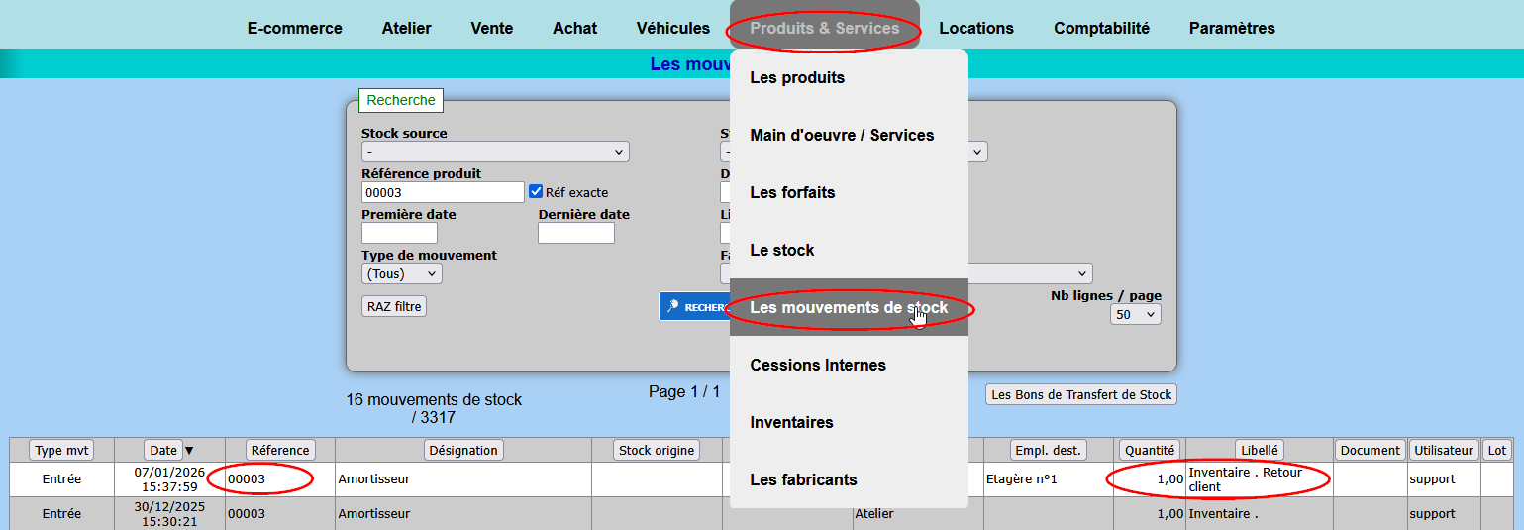This screenshot has height=530, width=1524.
Task: Open Cessions Internes from the menu
Action: point(817,365)
